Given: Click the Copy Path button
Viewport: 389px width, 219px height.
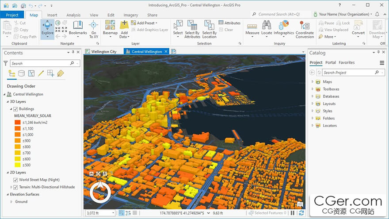Looking at the screenshot, I should click(x=25, y=36).
